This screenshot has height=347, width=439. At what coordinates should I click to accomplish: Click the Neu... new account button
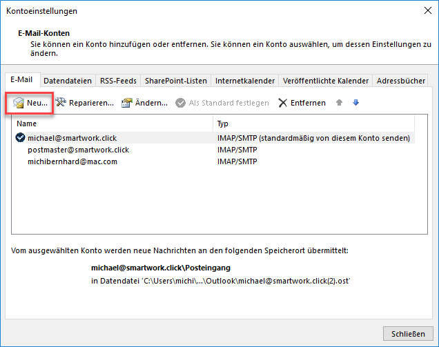point(30,103)
